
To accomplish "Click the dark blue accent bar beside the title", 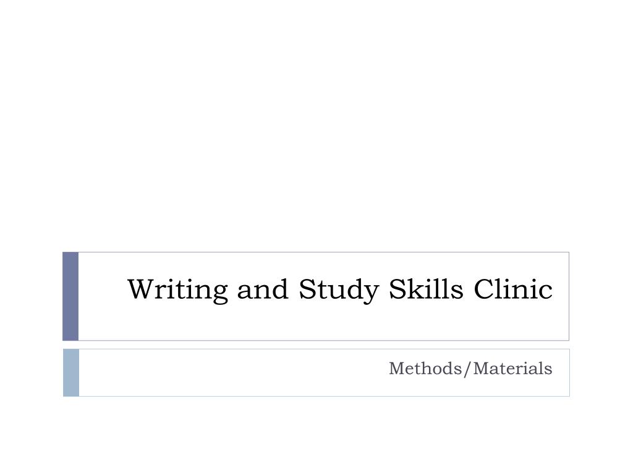I will [70, 296].
